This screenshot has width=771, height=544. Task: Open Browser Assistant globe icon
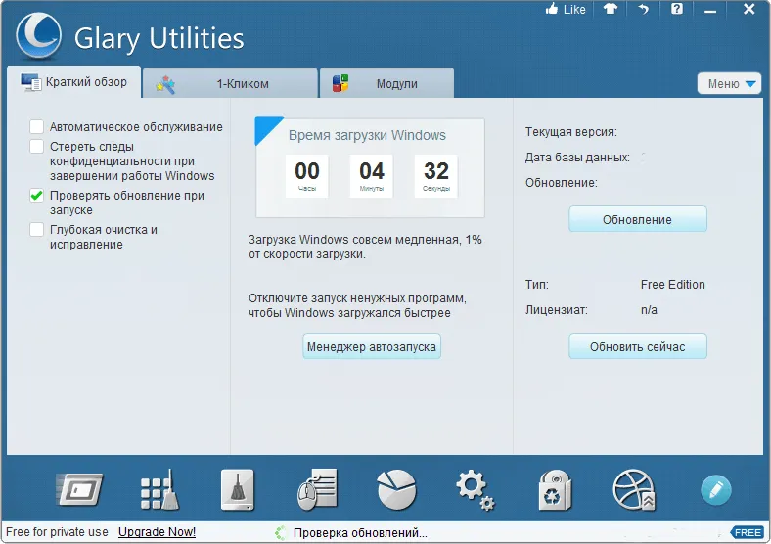click(634, 490)
